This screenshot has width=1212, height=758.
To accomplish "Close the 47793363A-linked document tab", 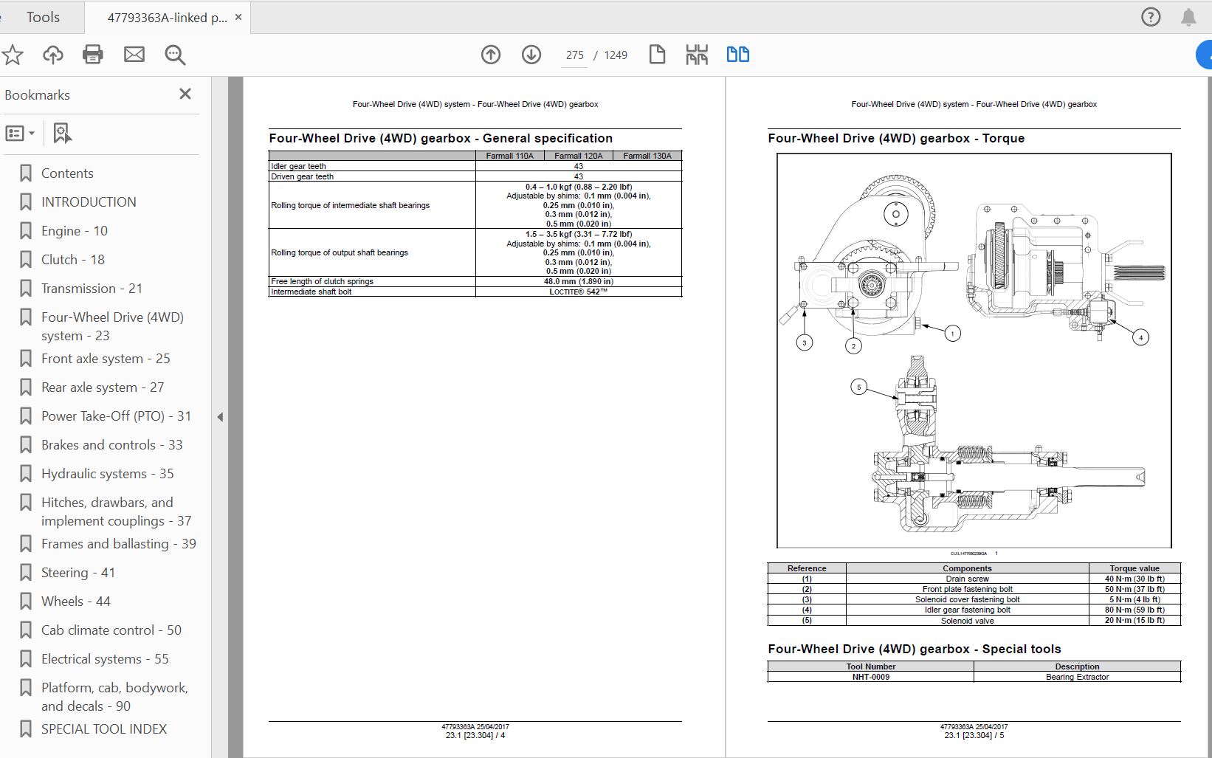I will 238,17.
